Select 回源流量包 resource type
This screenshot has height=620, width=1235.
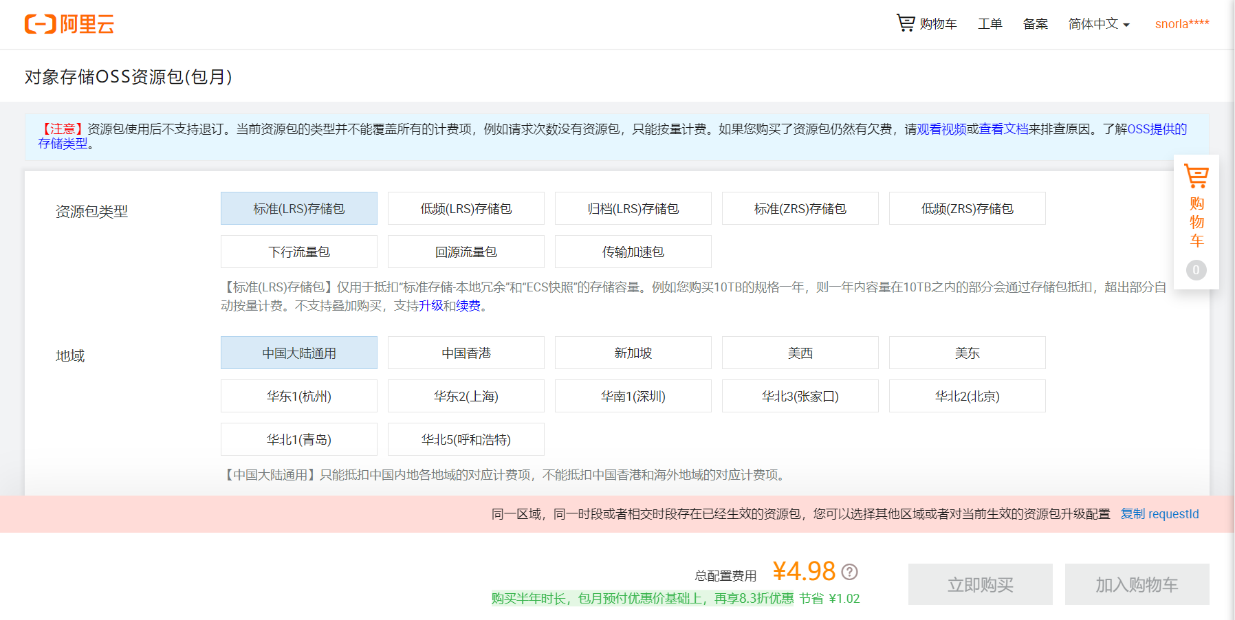(x=466, y=252)
